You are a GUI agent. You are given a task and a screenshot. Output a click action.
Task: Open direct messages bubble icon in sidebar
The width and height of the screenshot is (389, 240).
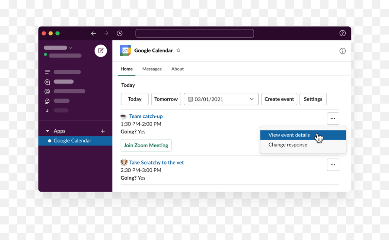point(47,82)
